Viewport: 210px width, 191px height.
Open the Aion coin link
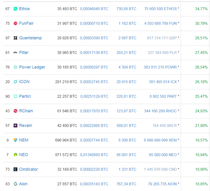[23, 184]
